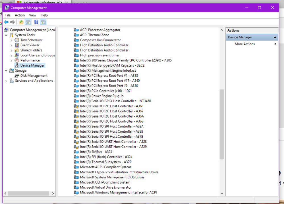Screen dimensions: 284x204
Task: Close the Microsoft Windows 10 browser tab
Action: (x=67, y=2)
